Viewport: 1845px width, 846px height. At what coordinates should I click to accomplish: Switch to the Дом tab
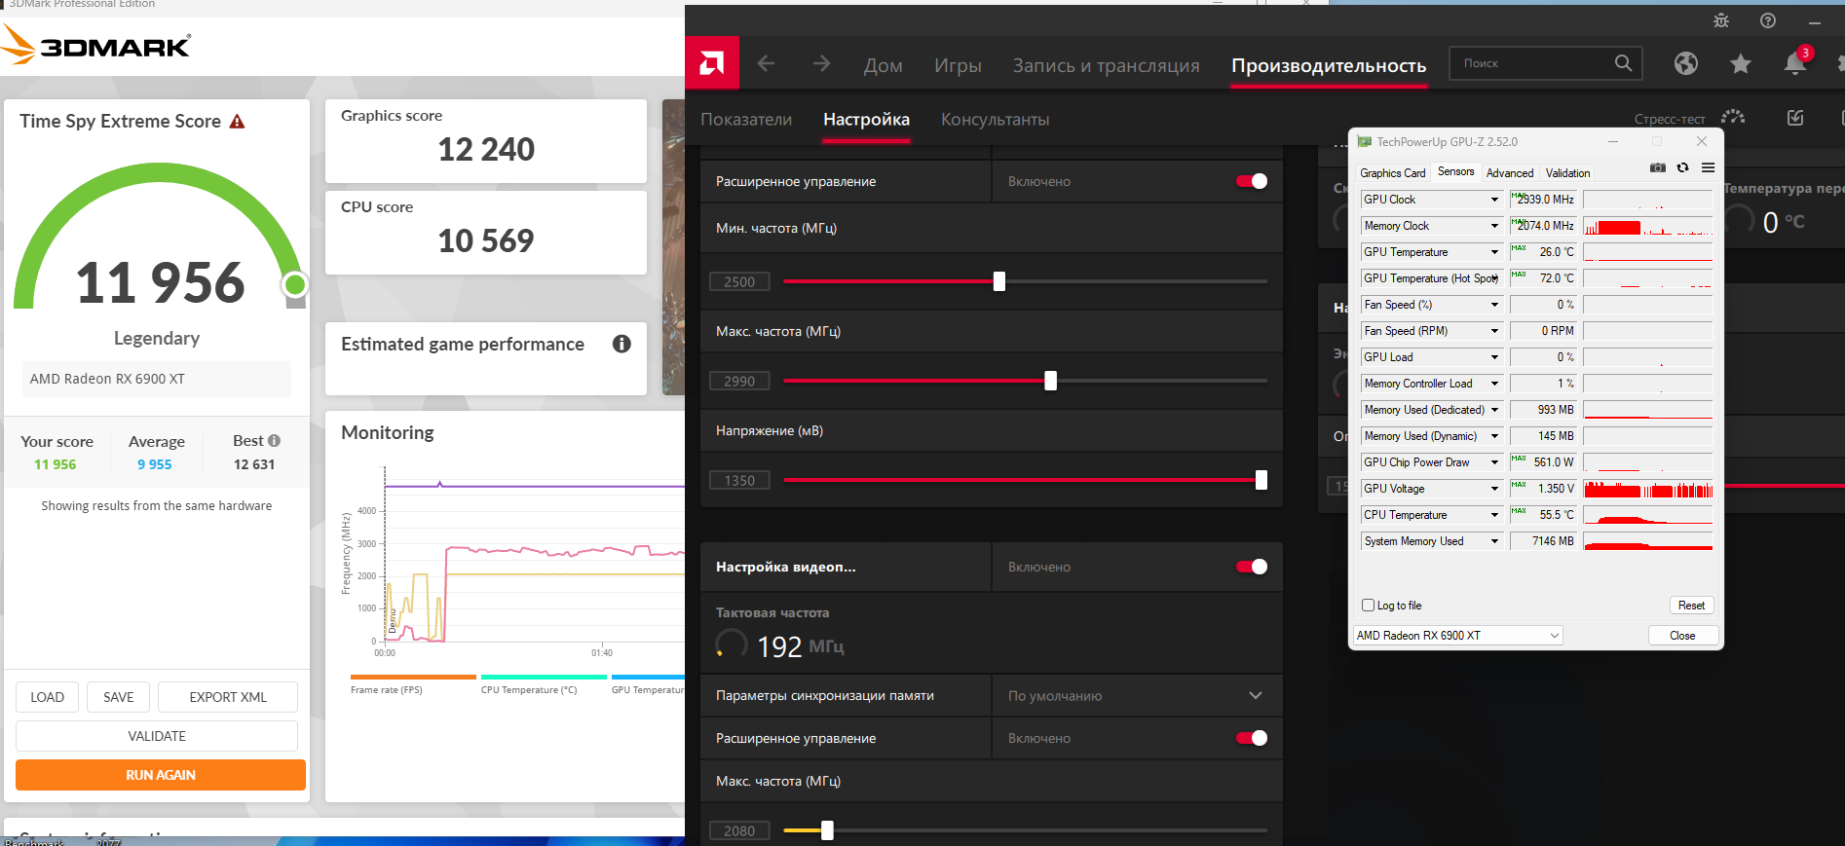883,65
